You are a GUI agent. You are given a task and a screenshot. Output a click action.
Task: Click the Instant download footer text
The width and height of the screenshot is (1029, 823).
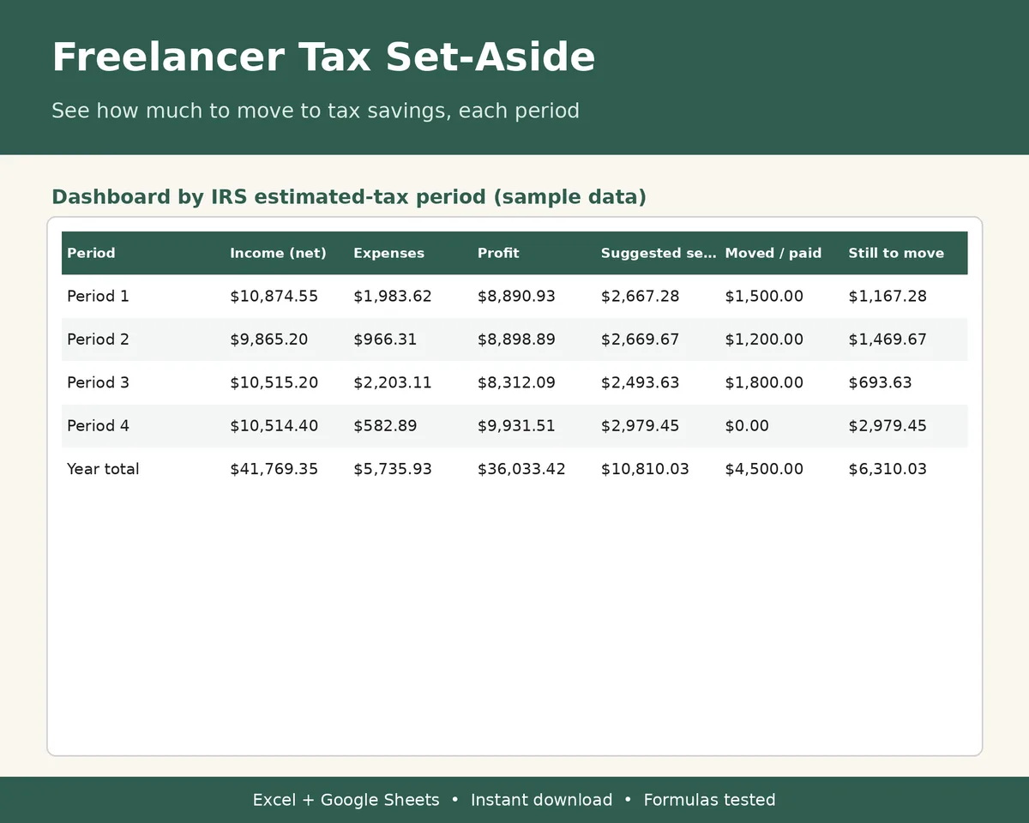tap(541, 800)
